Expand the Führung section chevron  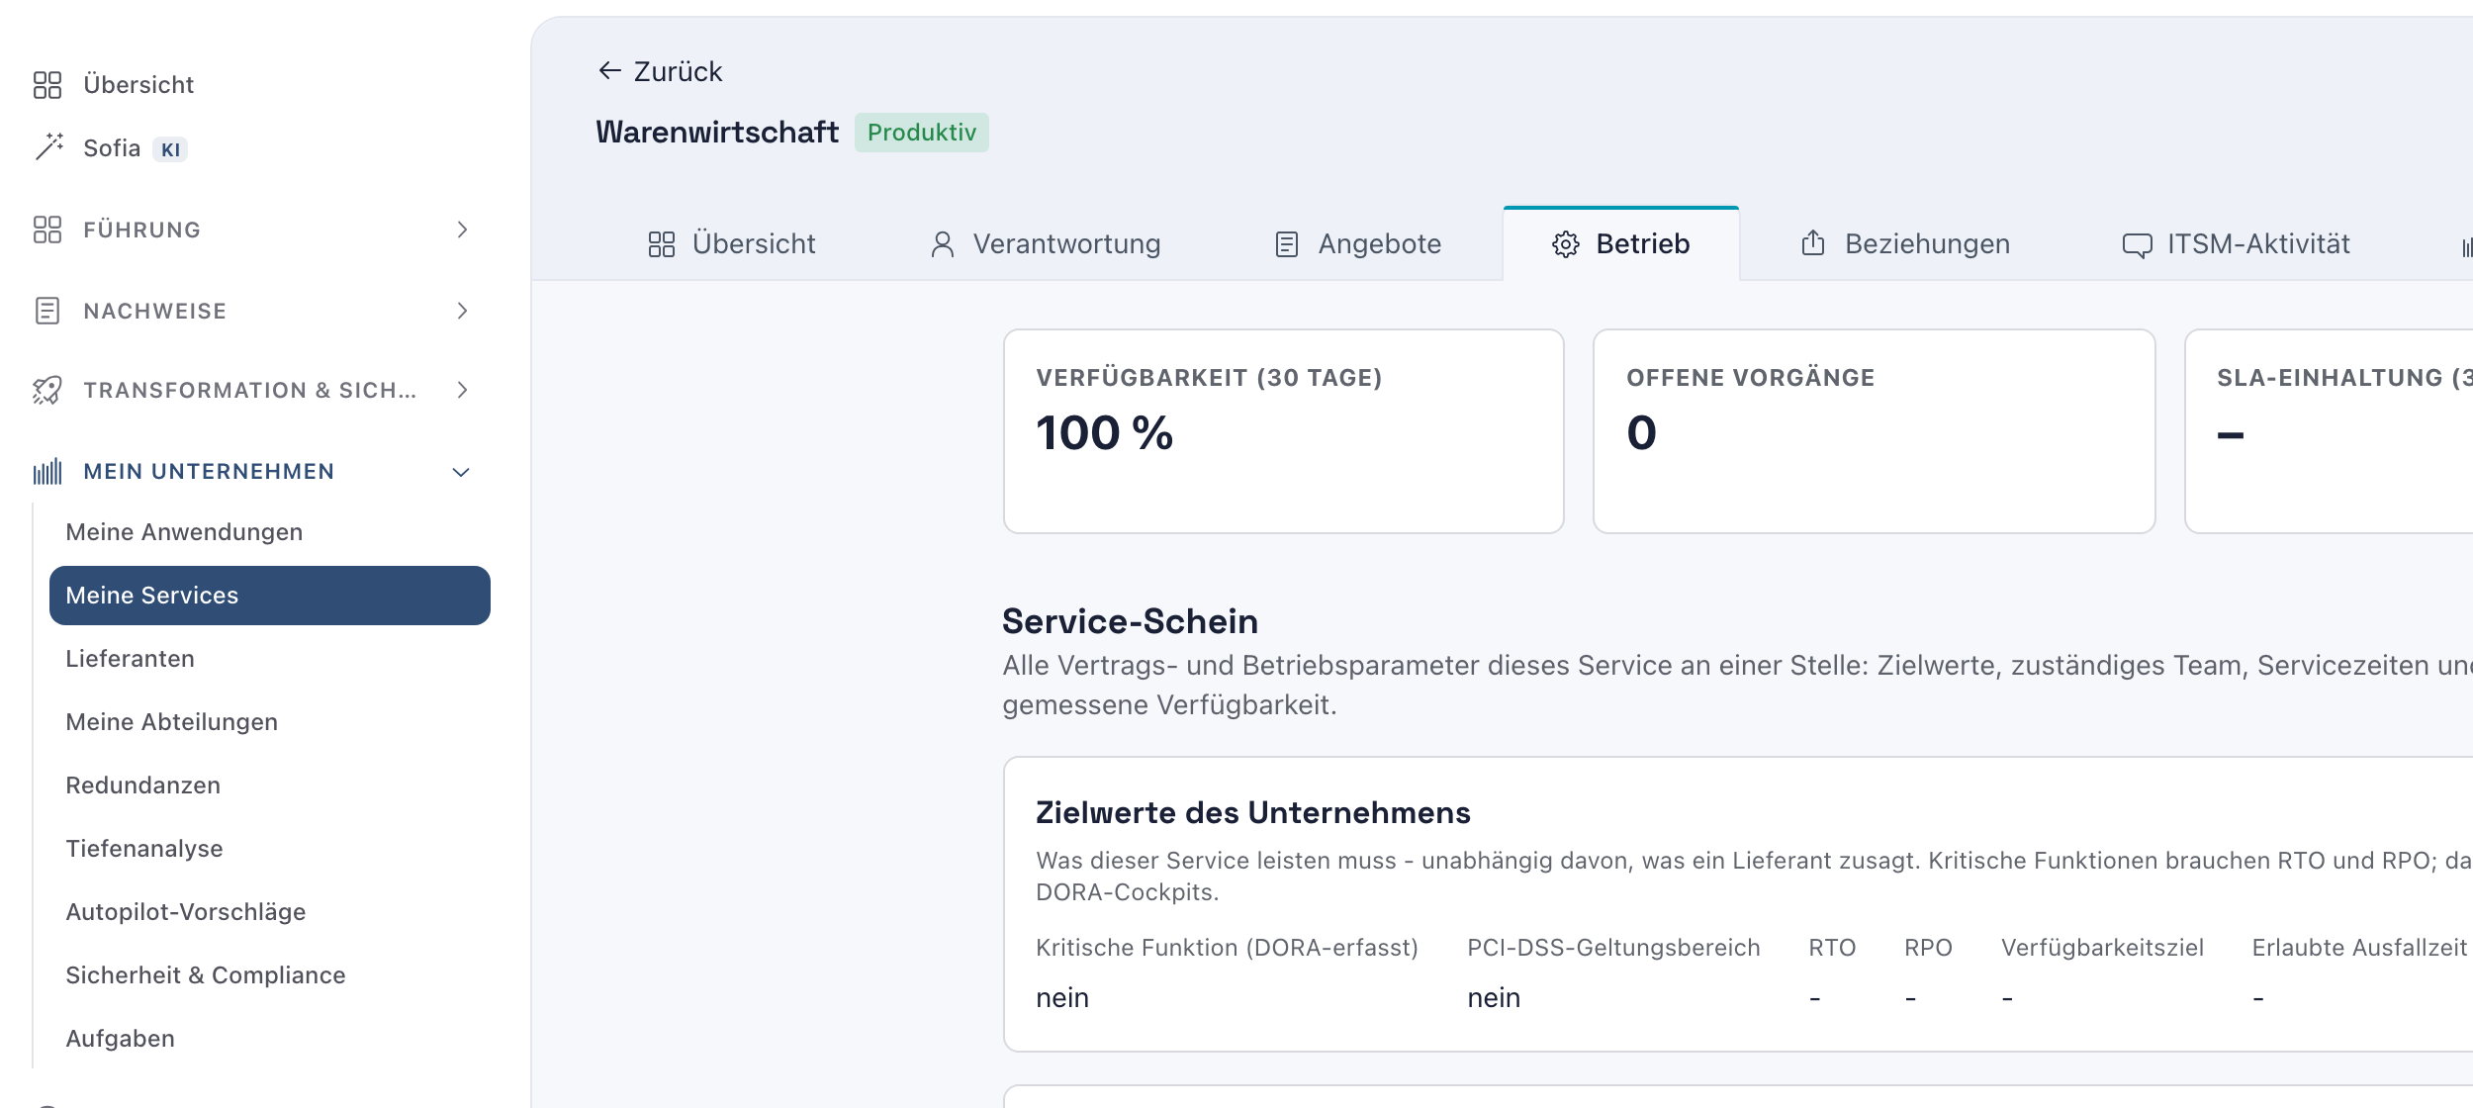pos(462,230)
